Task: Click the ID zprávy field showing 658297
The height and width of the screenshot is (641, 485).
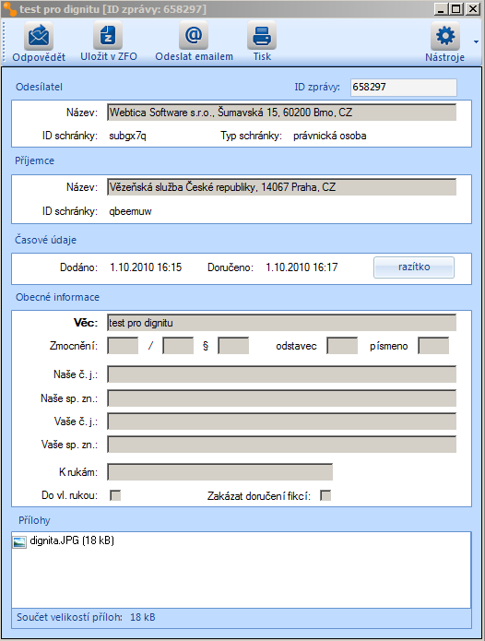Action: click(404, 88)
